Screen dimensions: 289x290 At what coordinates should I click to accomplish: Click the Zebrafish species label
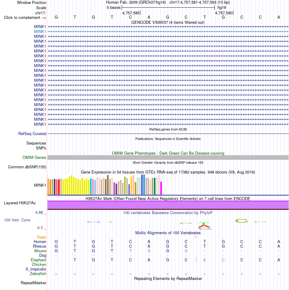click(x=38, y=274)
